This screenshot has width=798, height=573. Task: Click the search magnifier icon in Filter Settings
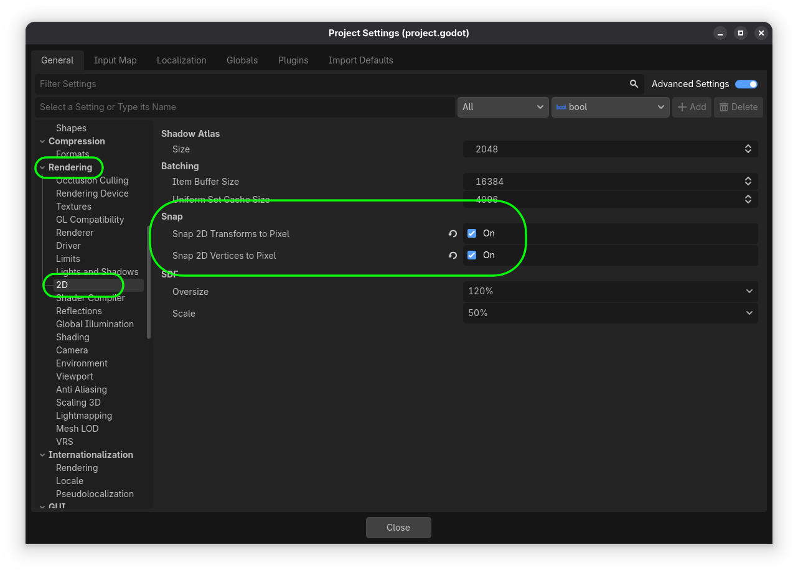[634, 84]
